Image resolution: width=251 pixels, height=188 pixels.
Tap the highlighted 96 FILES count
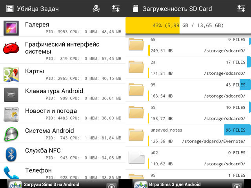236,130
